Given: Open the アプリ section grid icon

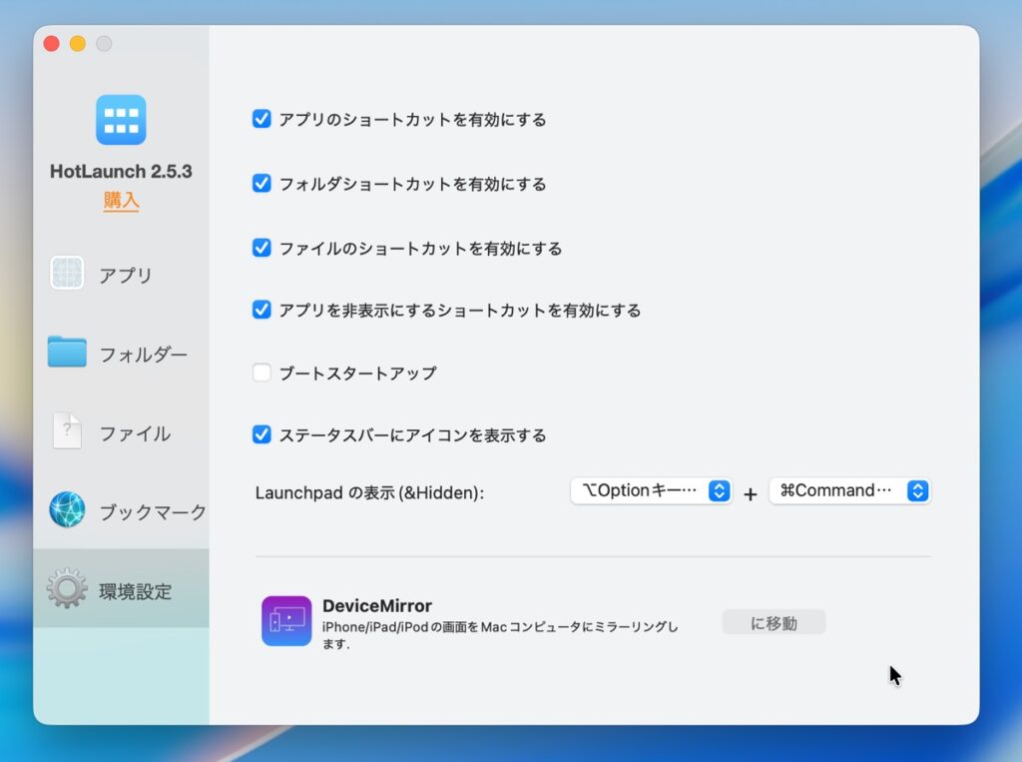Looking at the screenshot, I should pos(67,274).
